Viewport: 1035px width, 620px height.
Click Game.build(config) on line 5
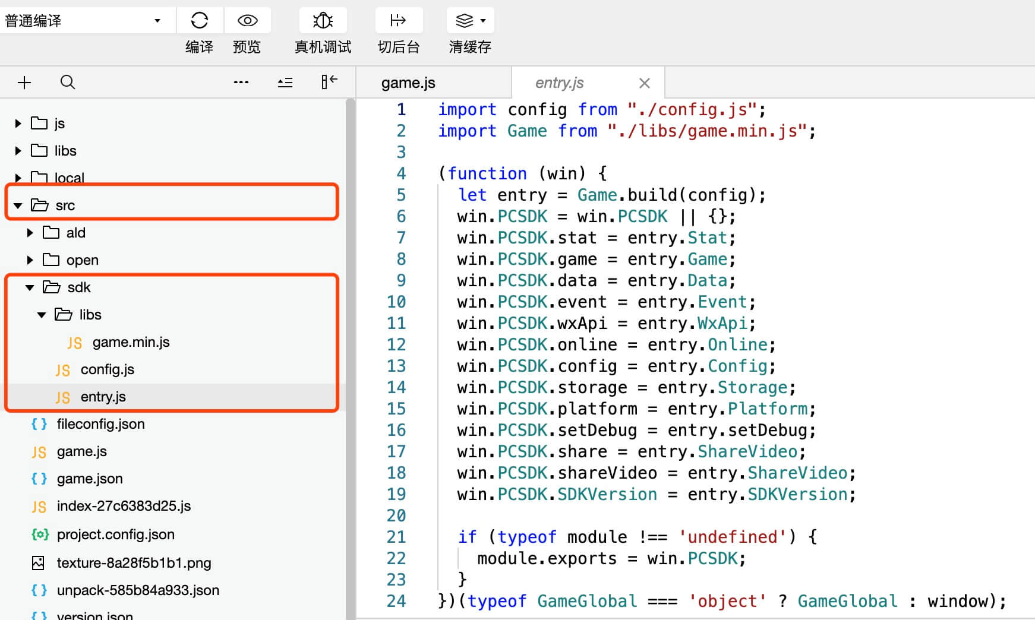pos(667,195)
